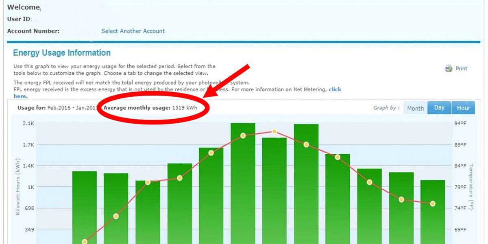Switch graph view to Month

pyautogui.click(x=415, y=108)
